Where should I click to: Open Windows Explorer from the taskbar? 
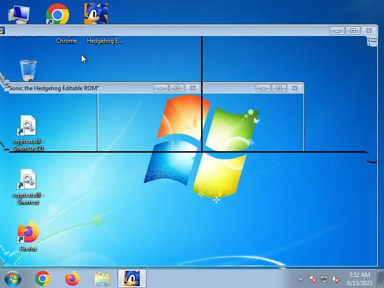click(102, 279)
